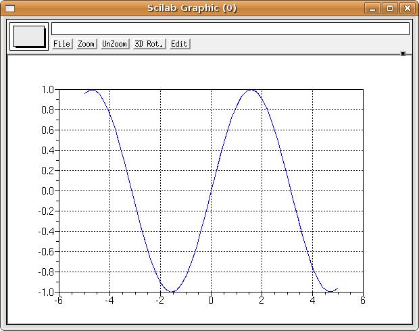Open the File menu
The height and width of the screenshot is (331, 419).
tap(62, 44)
